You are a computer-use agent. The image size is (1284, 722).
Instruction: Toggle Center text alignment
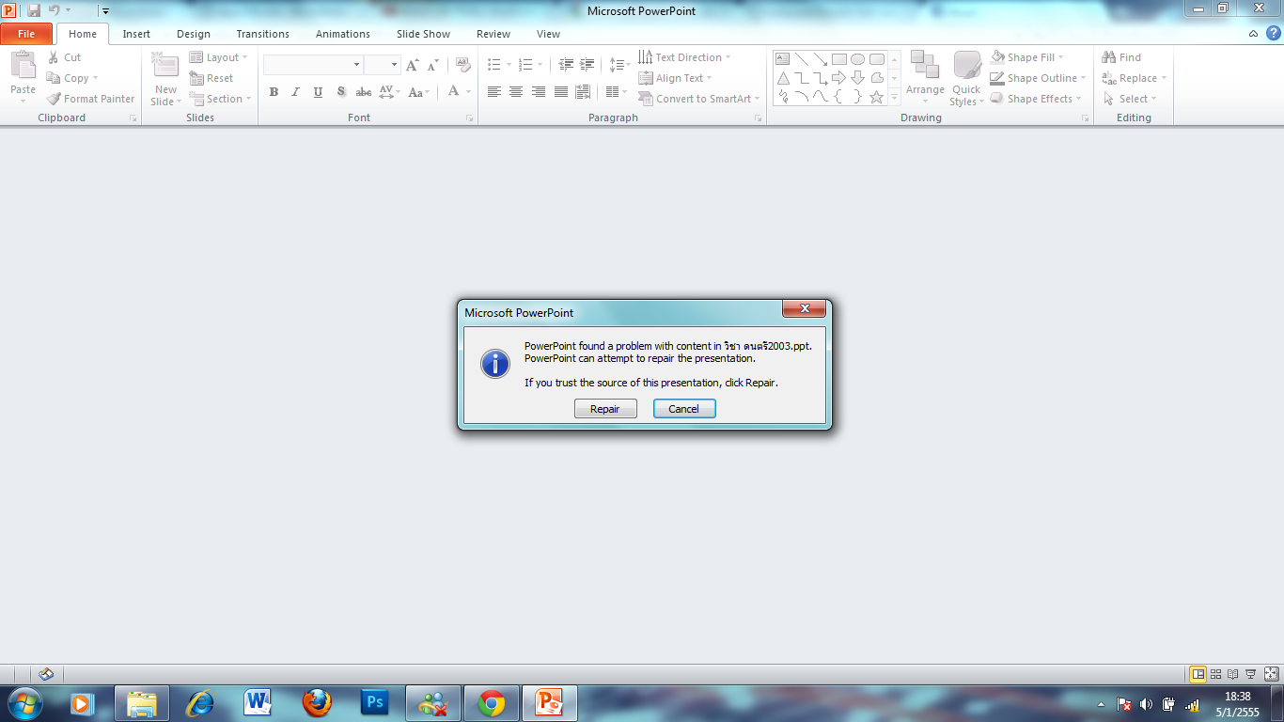pyautogui.click(x=516, y=92)
